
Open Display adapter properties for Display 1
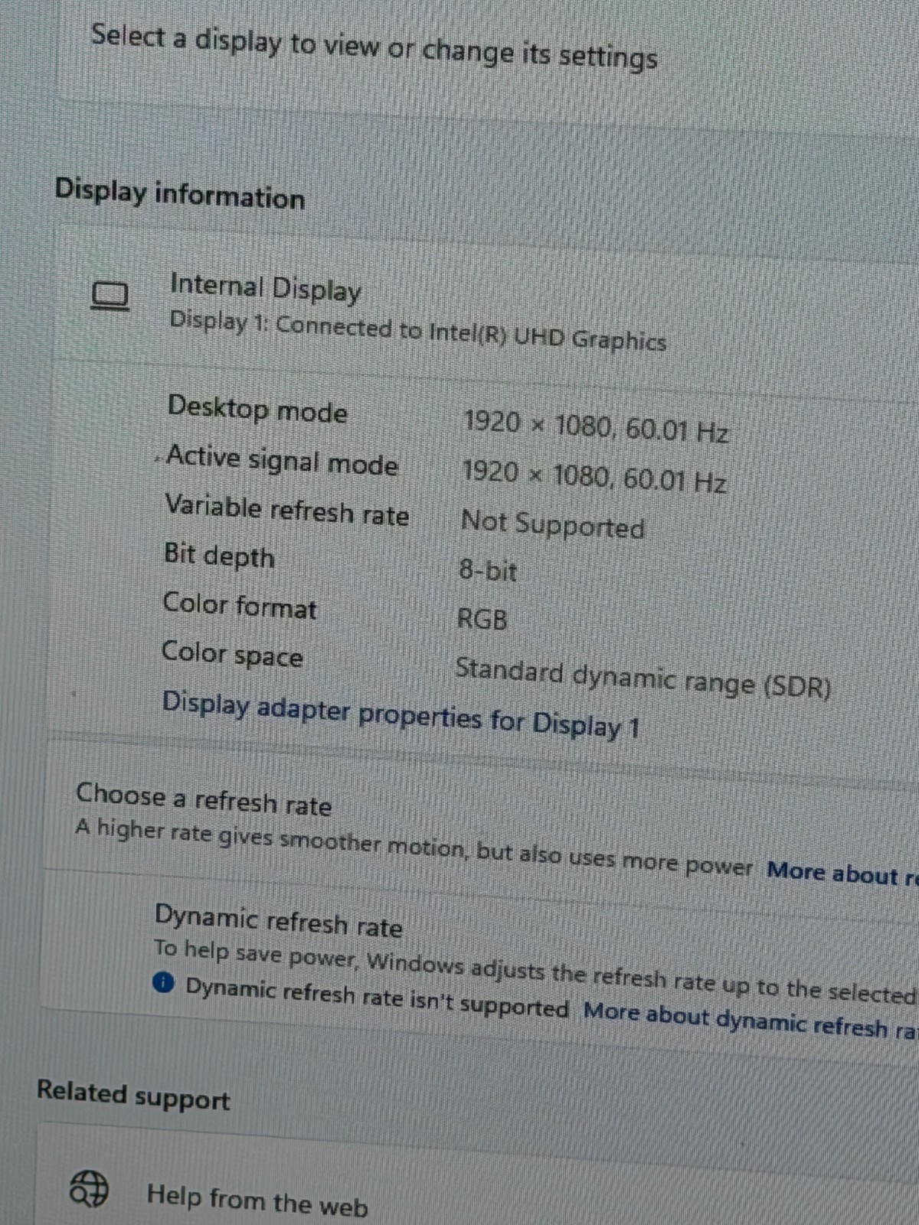[401, 714]
